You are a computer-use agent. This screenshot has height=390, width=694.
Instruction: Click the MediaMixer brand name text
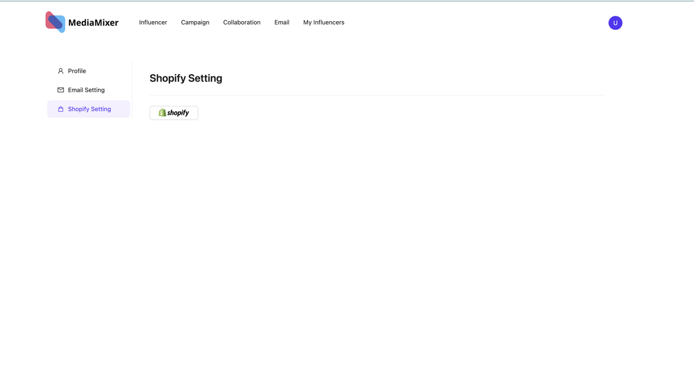point(93,23)
